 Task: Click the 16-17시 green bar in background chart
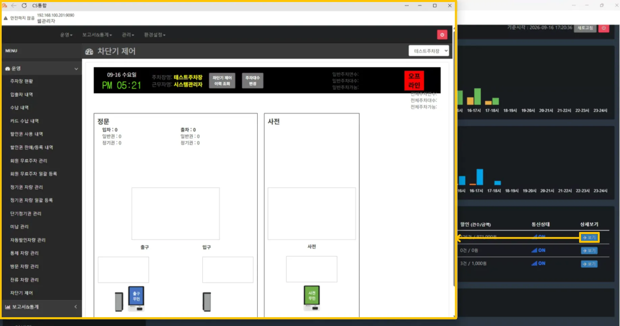[x=477, y=96]
